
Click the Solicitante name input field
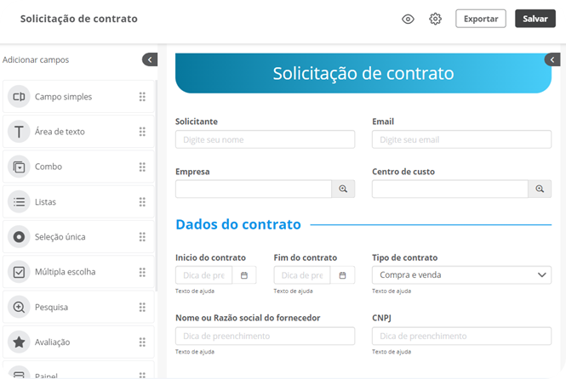(x=265, y=139)
